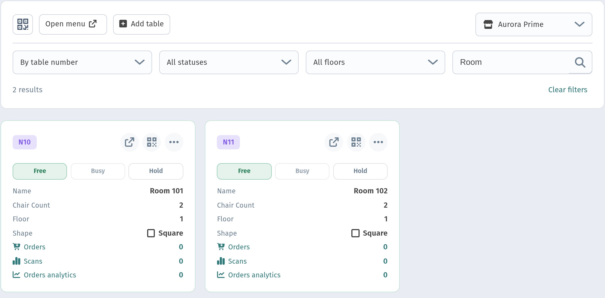Open the All statuses filter dropdown
Viewport: 605px width, 298px height.
[229, 62]
